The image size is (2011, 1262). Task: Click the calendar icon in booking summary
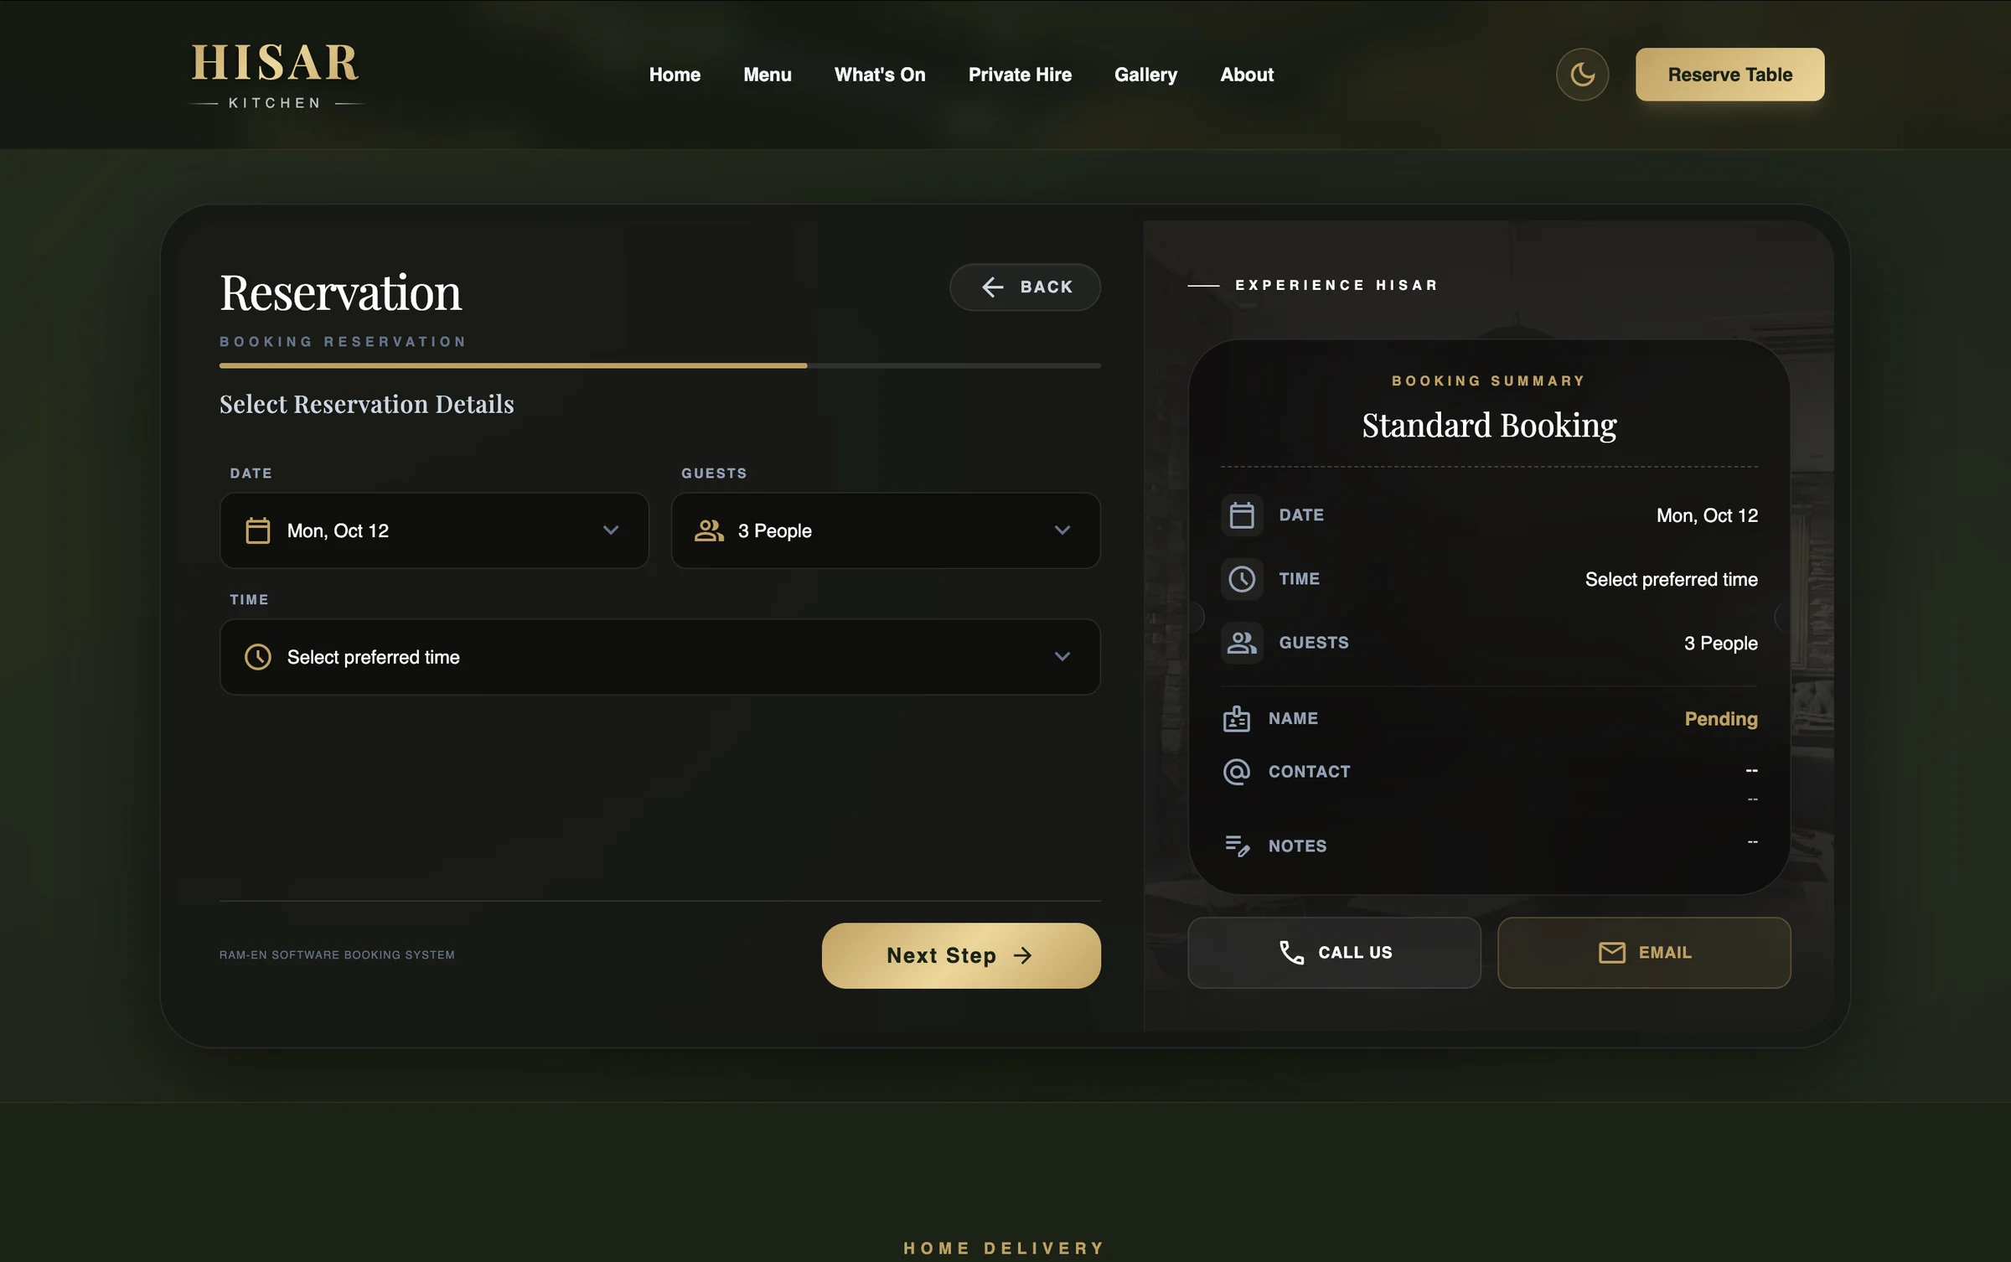click(1242, 515)
